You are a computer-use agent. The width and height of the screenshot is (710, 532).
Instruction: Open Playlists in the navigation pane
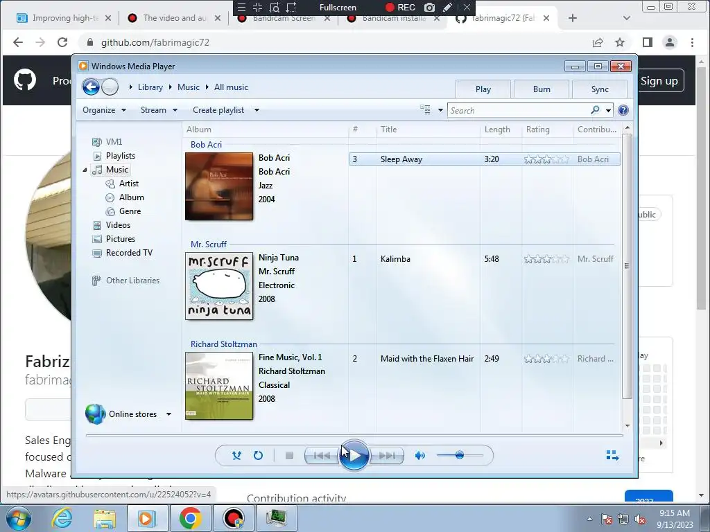pos(121,156)
